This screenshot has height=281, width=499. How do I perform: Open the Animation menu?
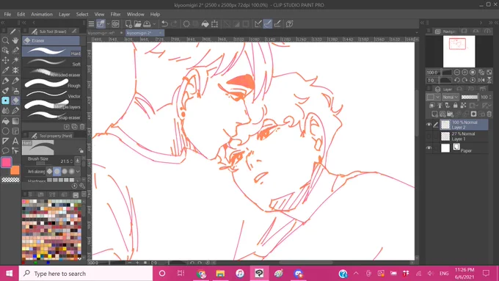pos(42,15)
